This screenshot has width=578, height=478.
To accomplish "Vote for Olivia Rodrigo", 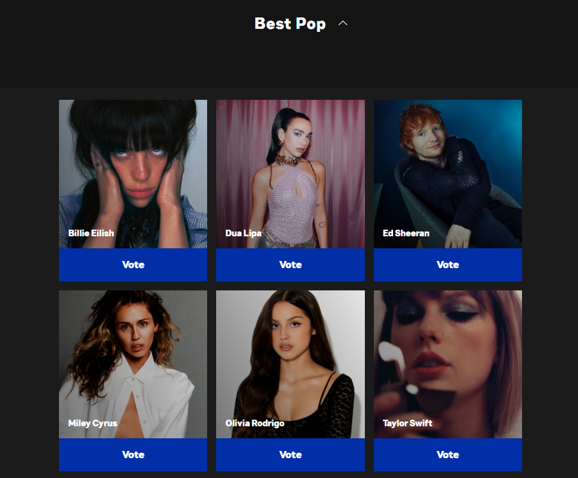I will coord(290,455).
